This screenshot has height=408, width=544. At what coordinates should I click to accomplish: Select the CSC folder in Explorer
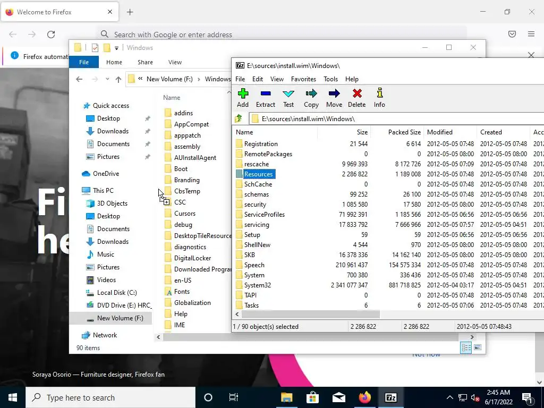coord(180,202)
